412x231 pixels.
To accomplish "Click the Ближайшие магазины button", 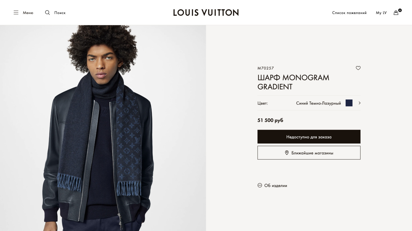I will point(309,153).
